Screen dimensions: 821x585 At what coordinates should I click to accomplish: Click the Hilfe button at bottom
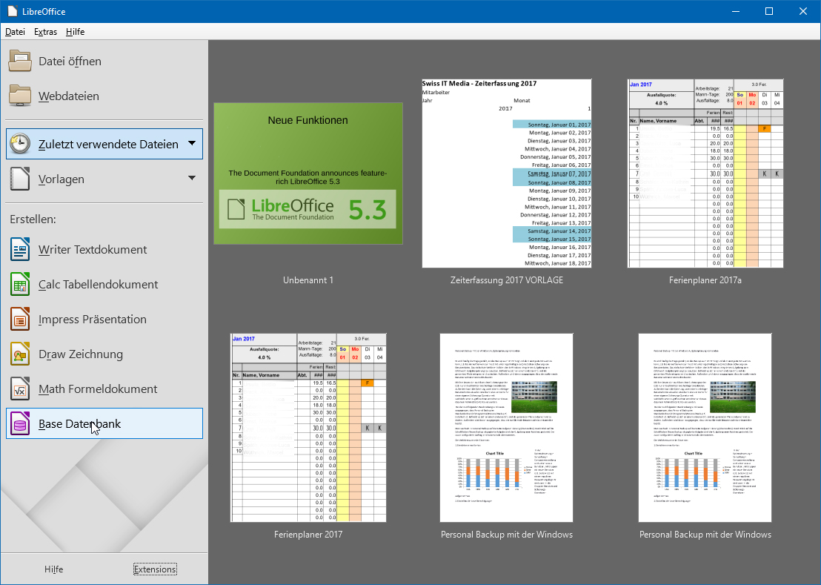tap(54, 569)
